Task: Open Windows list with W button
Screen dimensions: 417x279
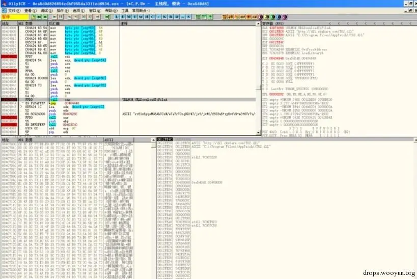Action: click(141, 17)
